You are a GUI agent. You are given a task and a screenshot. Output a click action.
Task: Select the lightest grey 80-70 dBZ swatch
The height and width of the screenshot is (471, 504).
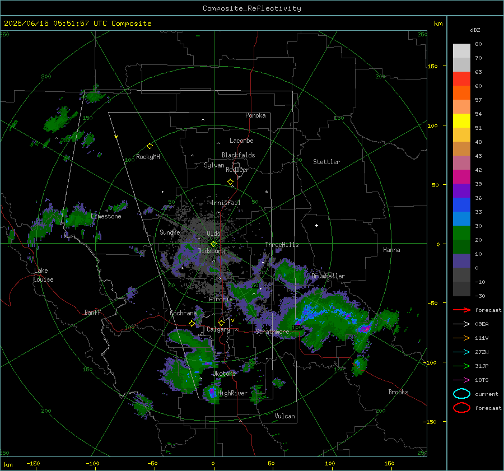461,51
